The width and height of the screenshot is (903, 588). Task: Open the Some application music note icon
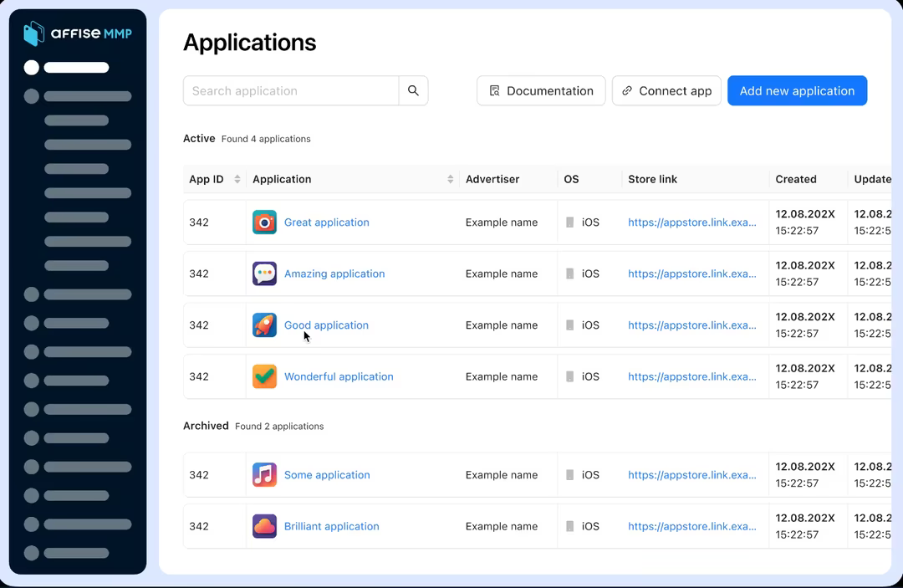click(x=264, y=475)
